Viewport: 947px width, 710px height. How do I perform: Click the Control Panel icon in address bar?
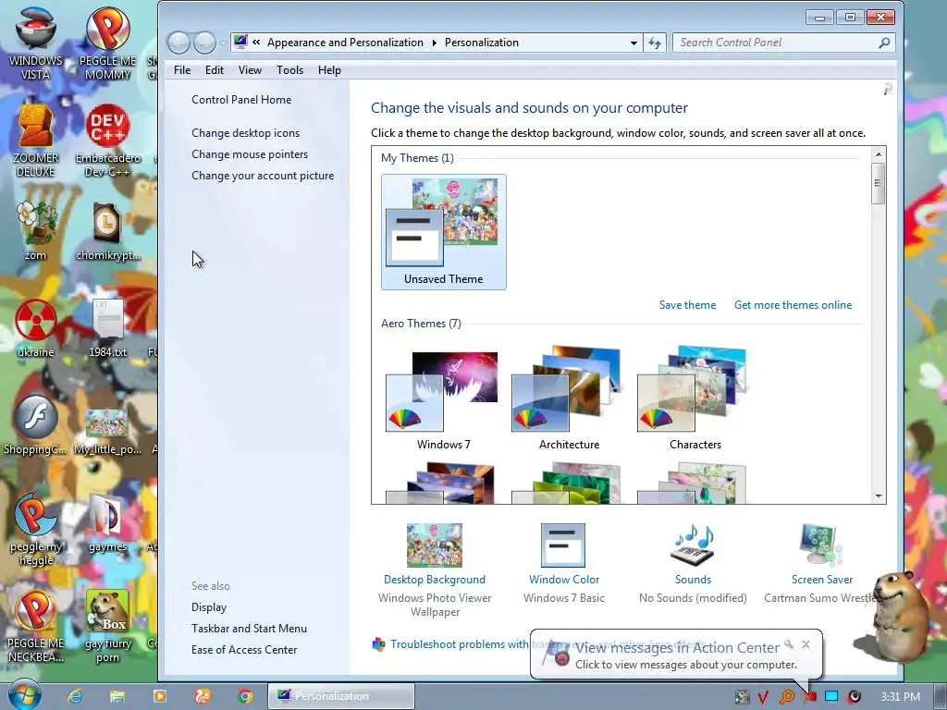(x=240, y=43)
